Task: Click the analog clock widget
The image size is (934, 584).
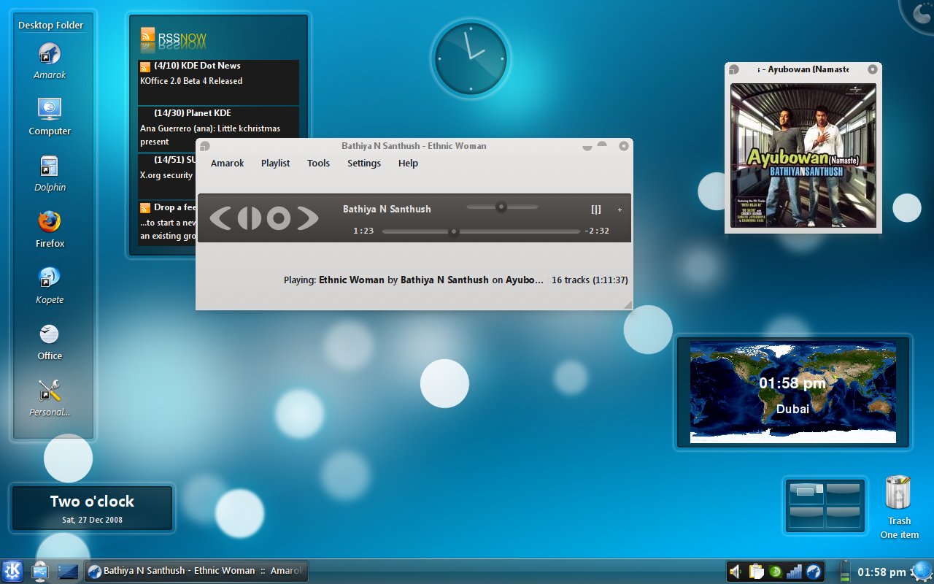Action: click(x=471, y=59)
